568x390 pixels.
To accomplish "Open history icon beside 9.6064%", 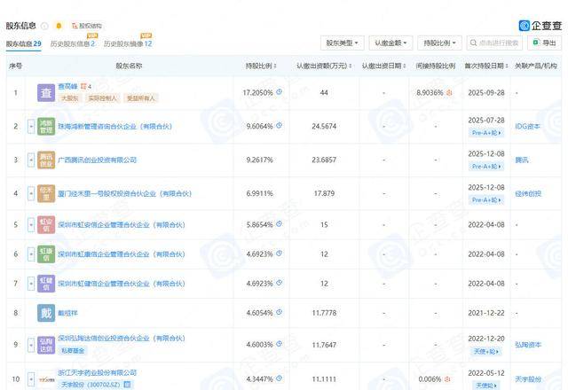I will tap(279, 126).
